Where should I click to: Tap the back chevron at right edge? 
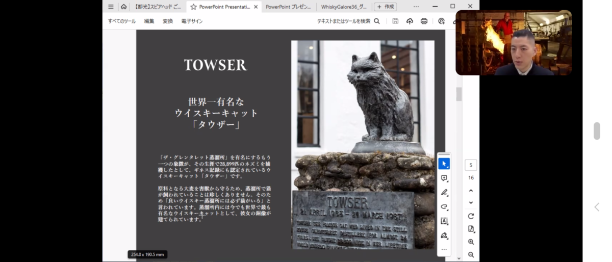tap(597, 207)
